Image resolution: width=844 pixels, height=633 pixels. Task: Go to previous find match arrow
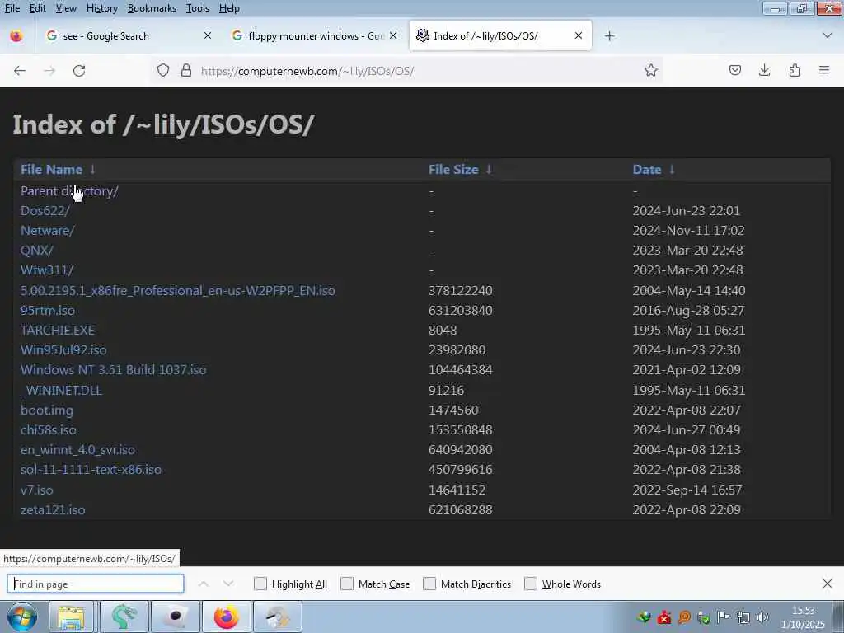(204, 584)
